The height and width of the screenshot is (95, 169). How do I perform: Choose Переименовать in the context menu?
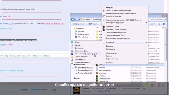(112, 59)
